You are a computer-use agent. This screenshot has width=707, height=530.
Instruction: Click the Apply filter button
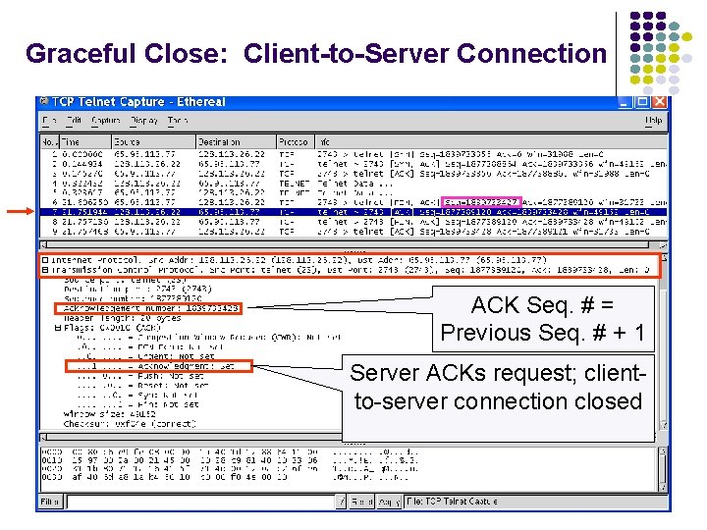[x=388, y=502]
